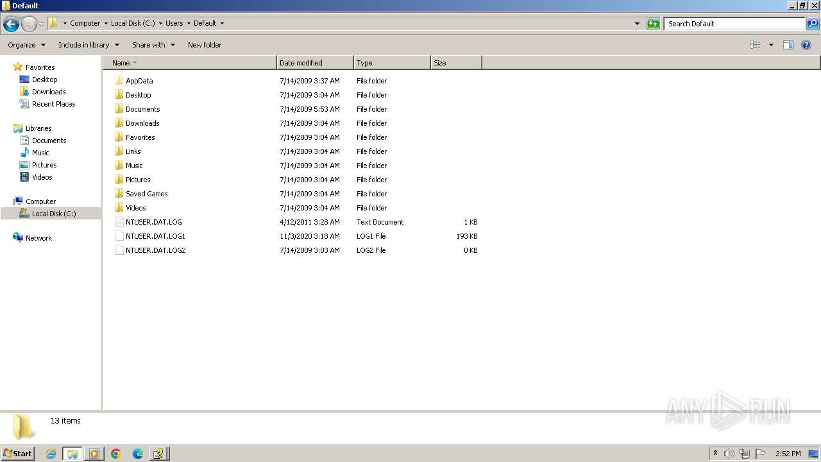This screenshot has height=462, width=821.
Task: Select the NTUSER.DAT.LOG file
Action: point(153,222)
